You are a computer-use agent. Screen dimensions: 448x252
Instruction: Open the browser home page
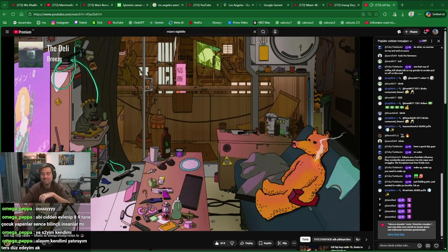(x=21, y=14)
